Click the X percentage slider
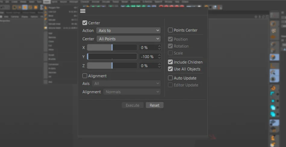286x147 pixels. [112, 48]
